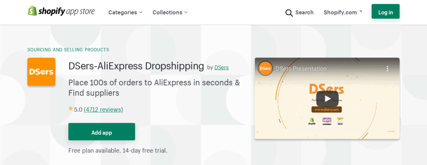Open Sourcing and Selling Products category
Screen dimensions: 427x165
(68, 50)
